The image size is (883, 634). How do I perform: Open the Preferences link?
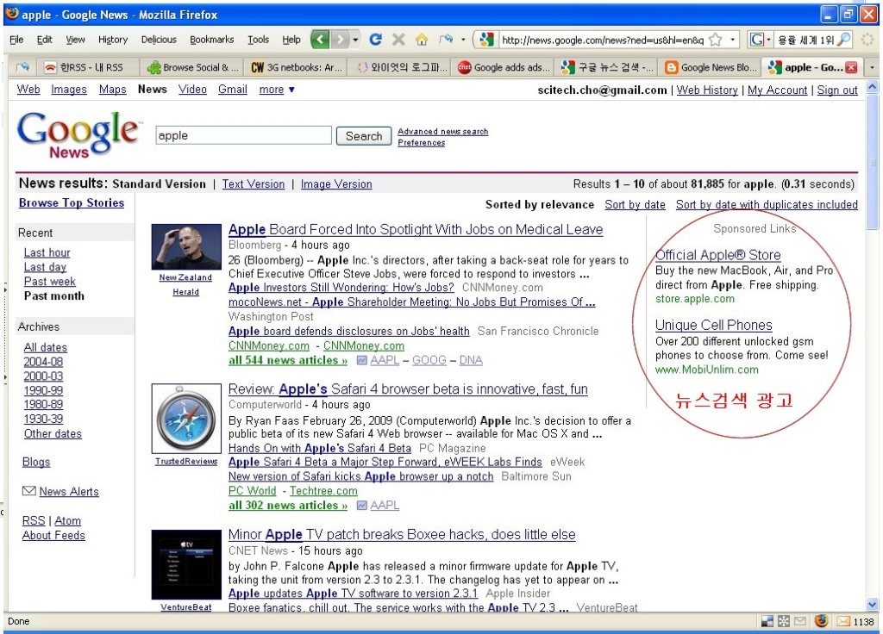click(421, 143)
